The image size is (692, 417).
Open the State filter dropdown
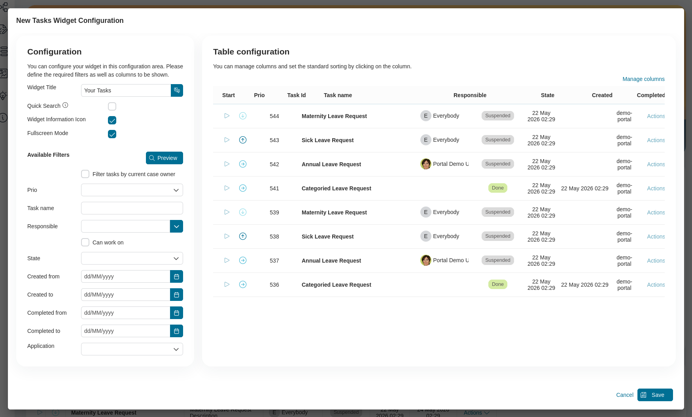pyautogui.click(x=132, y=258)
